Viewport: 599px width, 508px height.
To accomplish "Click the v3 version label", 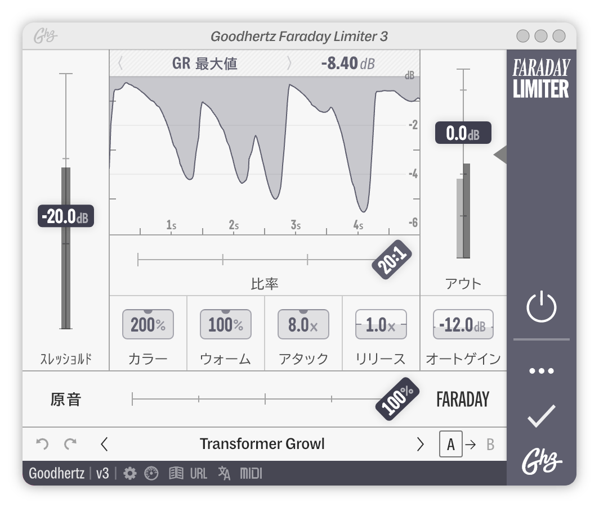I will click(102, 473).
